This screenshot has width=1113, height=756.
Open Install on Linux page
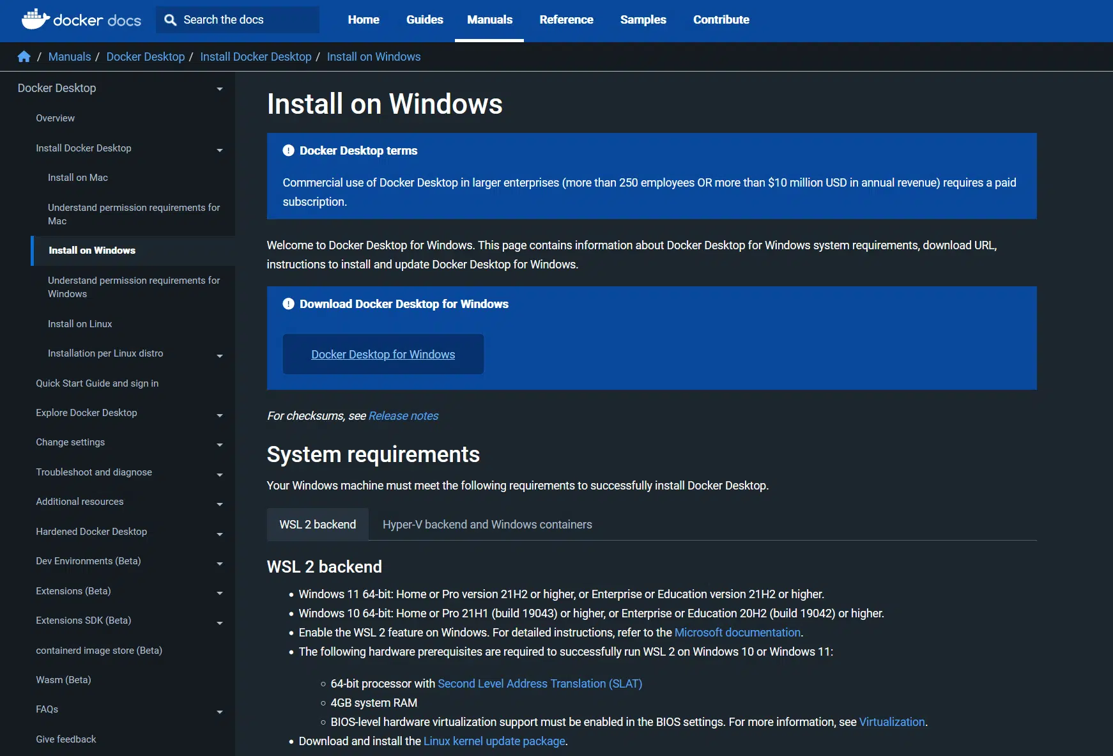tap(80, 324)
